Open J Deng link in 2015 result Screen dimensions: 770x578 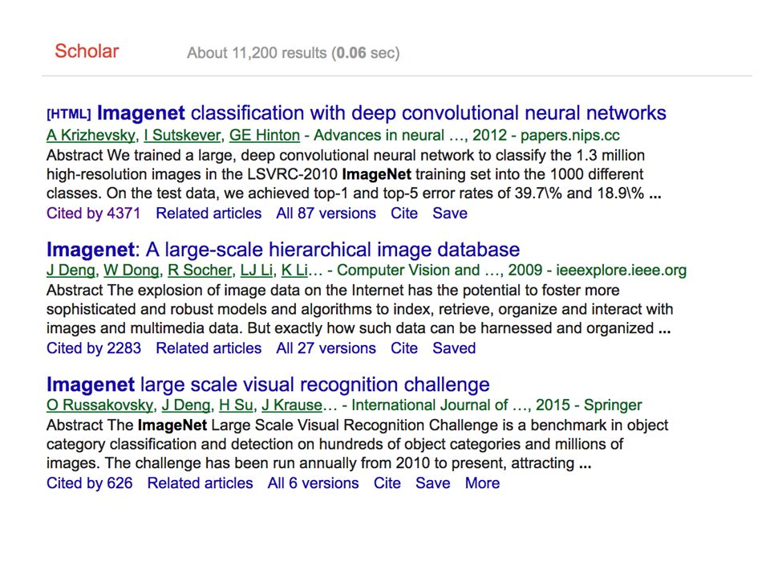[x=186, y=405]
